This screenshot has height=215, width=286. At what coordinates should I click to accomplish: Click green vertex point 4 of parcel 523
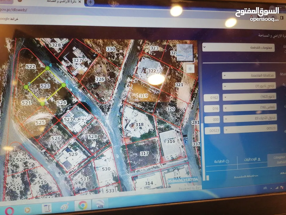(47, 68)
